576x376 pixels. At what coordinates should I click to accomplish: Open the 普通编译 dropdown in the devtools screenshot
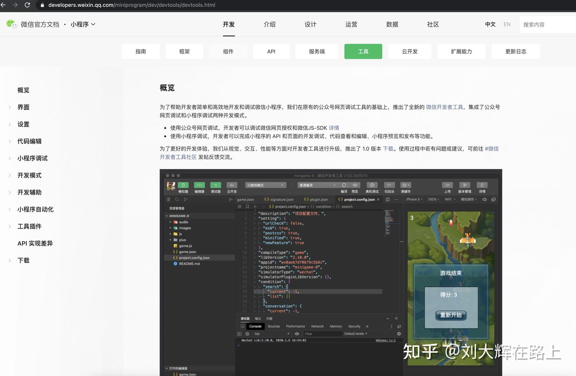(x=318, y=185)
